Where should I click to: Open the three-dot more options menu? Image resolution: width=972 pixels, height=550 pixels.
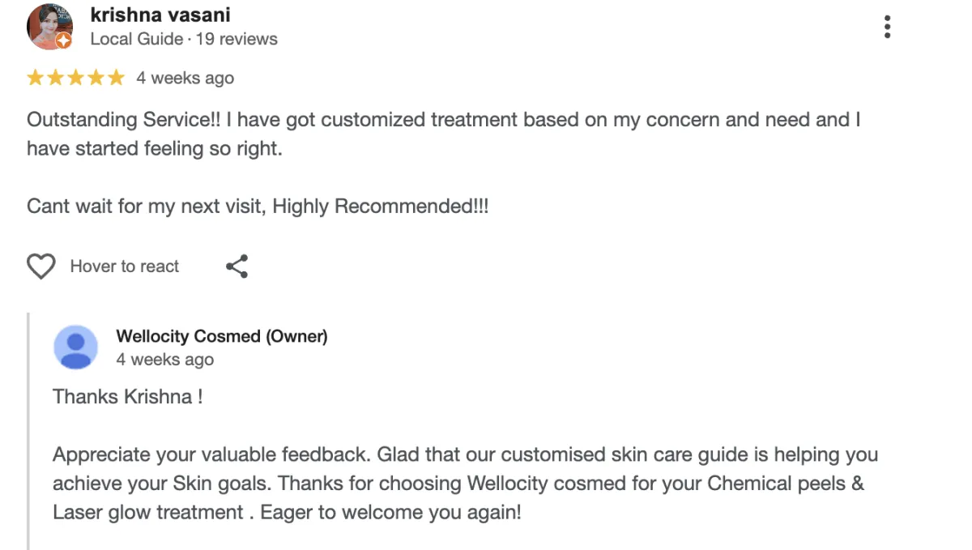pyautogui.click(x=888, y=27)
